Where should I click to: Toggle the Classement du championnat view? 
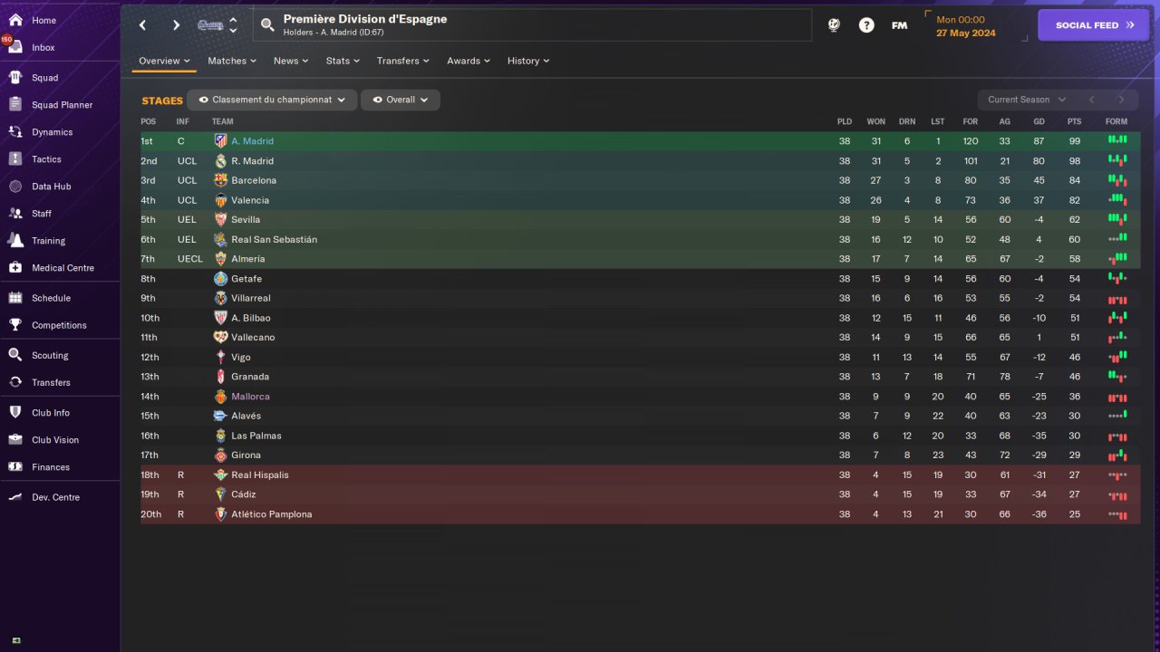point(272,100)
